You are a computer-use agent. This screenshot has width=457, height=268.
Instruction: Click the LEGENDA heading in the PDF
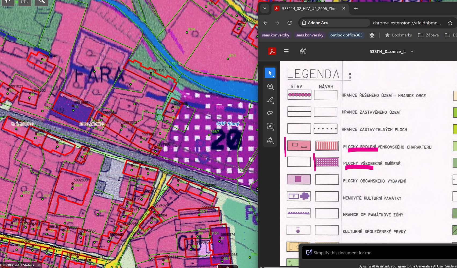coord(314,74)
